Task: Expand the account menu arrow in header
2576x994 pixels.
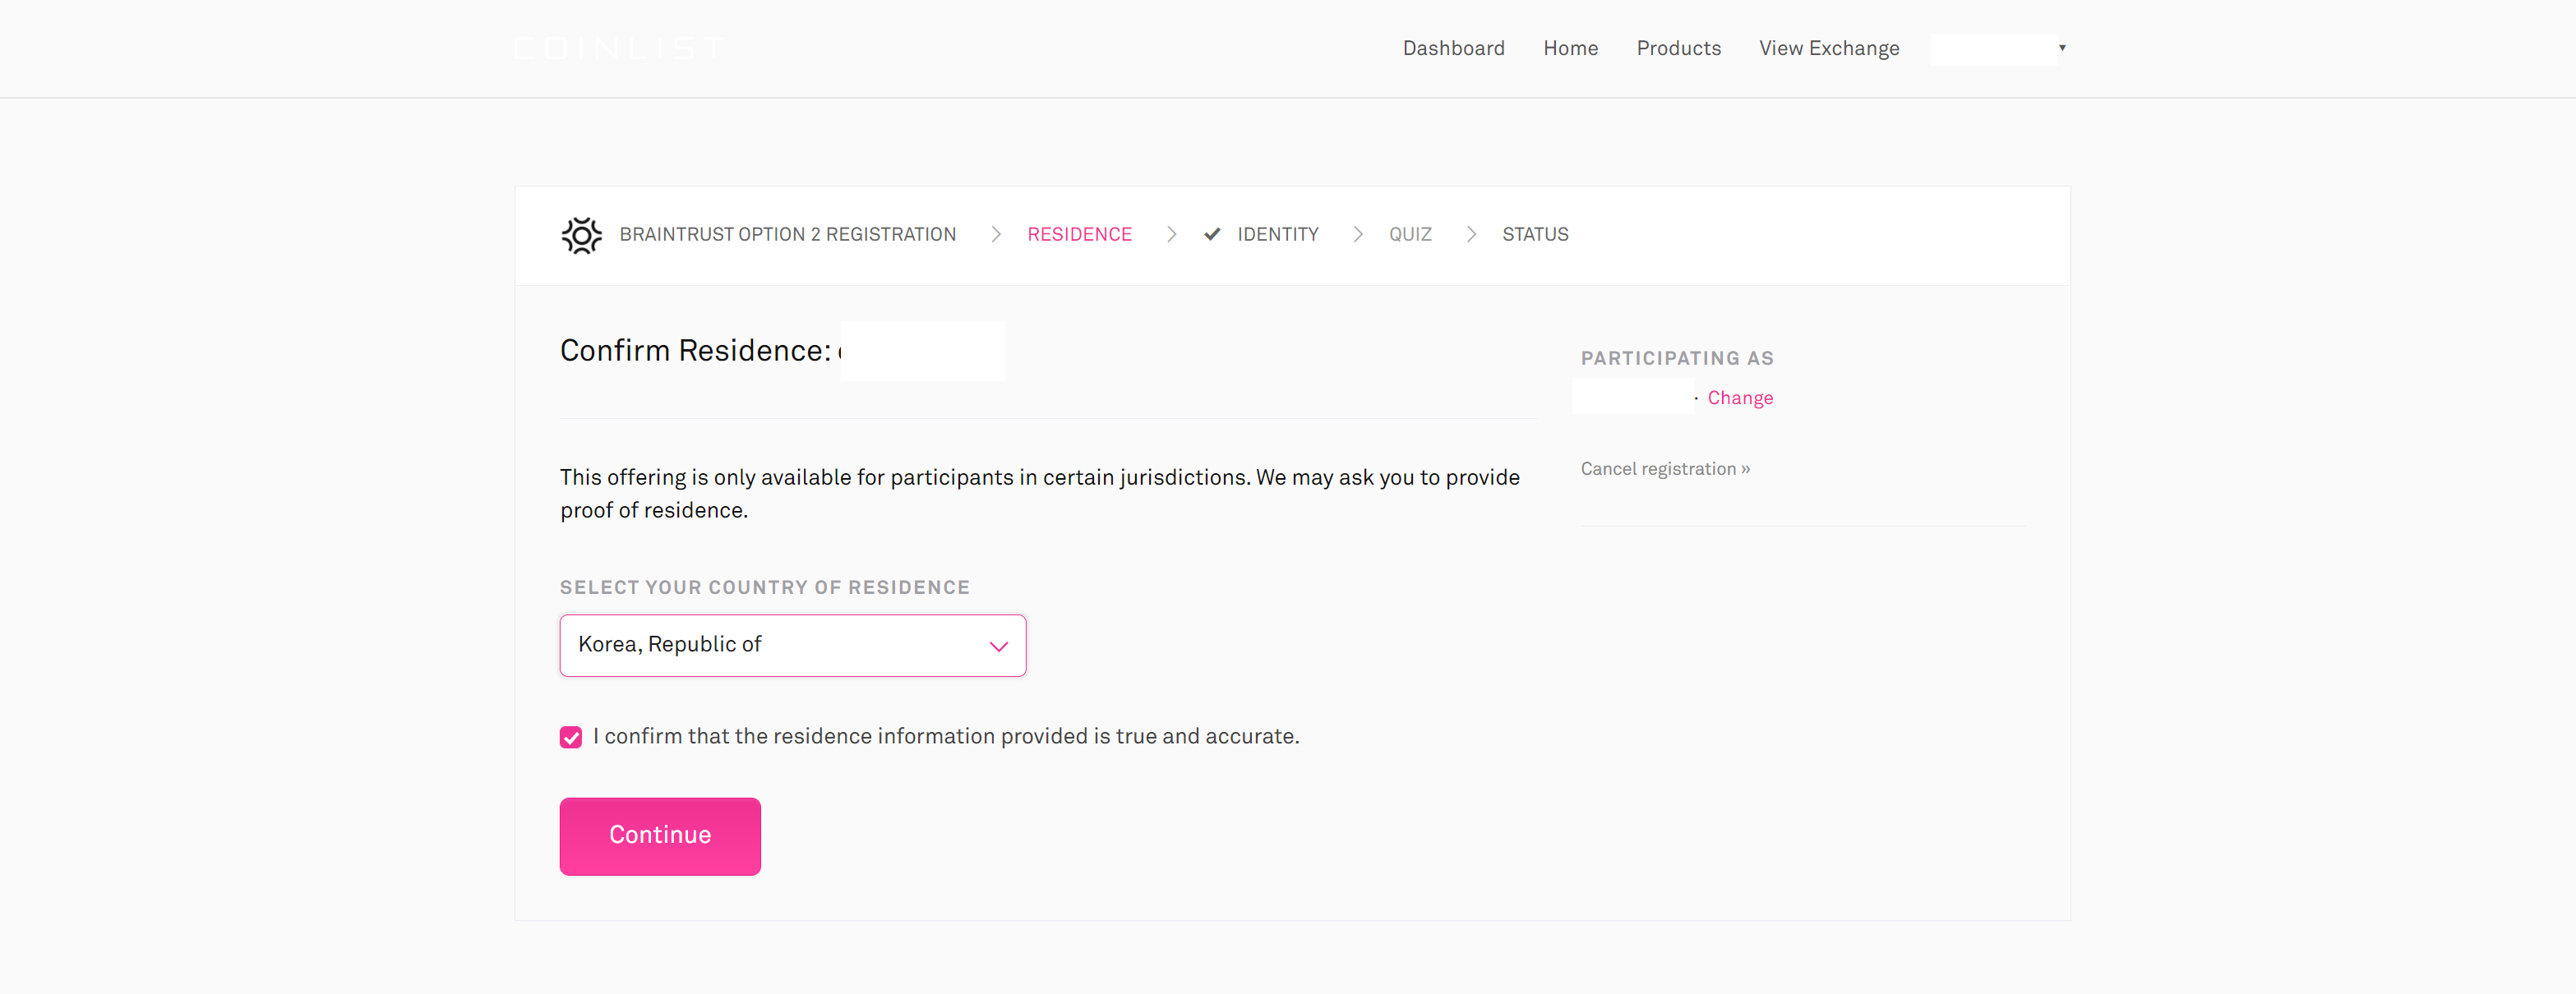Action: 2062,48
